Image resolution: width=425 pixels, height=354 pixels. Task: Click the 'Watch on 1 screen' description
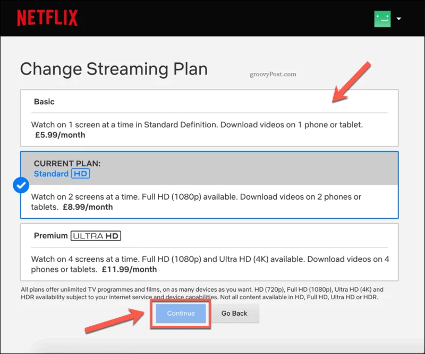click(x=197, y=125)
